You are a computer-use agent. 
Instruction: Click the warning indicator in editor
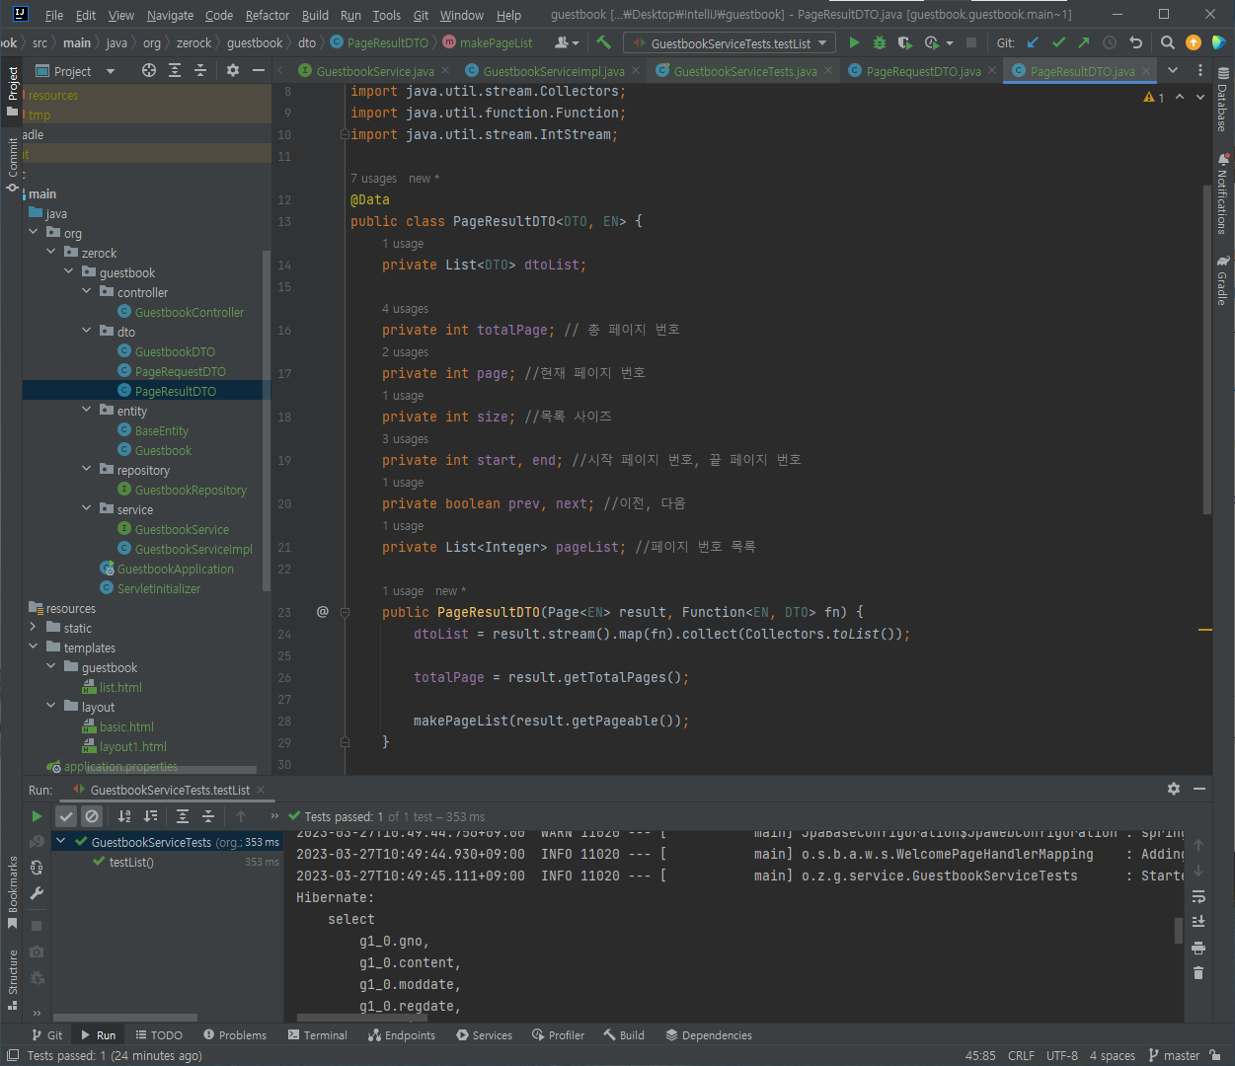coord(1154,97)
